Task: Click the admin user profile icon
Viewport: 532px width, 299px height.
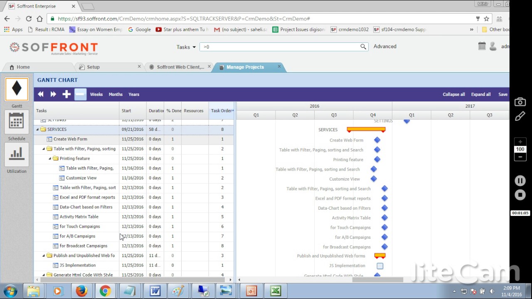Action: click(493, 47)
